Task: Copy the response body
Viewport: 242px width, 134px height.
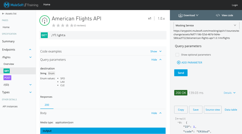Action: click(x=181, y=110)
